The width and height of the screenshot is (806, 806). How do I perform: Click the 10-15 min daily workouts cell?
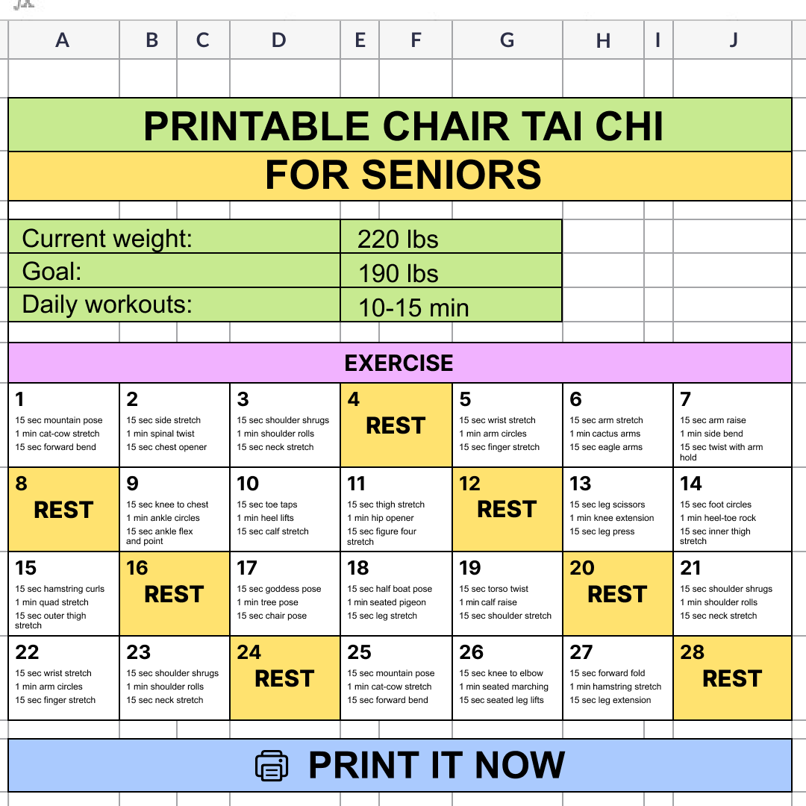click(452, 305)
